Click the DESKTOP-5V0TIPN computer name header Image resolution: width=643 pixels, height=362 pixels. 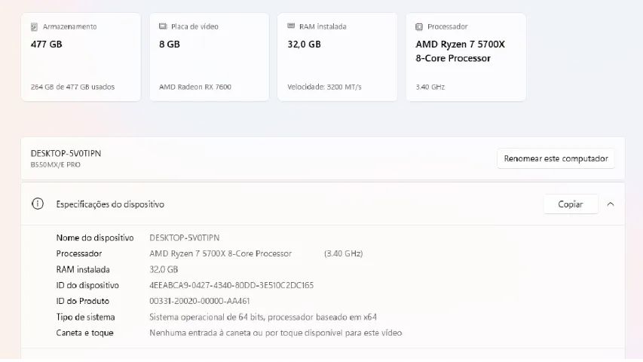point(66,153)
